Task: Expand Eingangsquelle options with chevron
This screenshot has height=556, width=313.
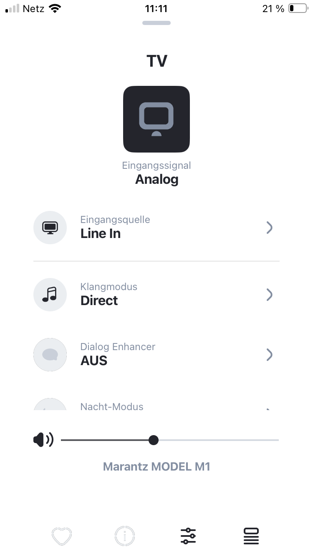Action: [270, 228]
